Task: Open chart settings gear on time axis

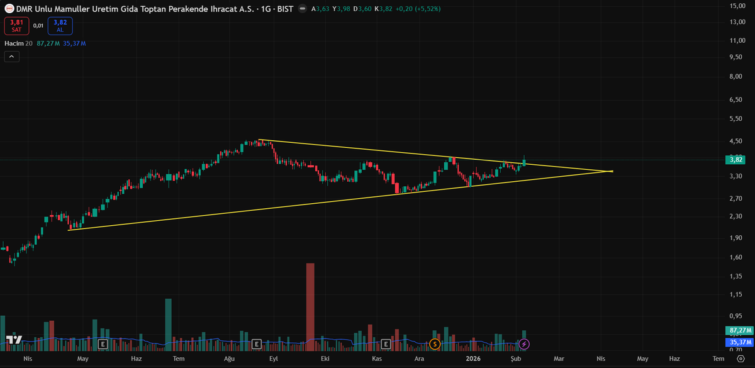Action: [x=741, y=359]
